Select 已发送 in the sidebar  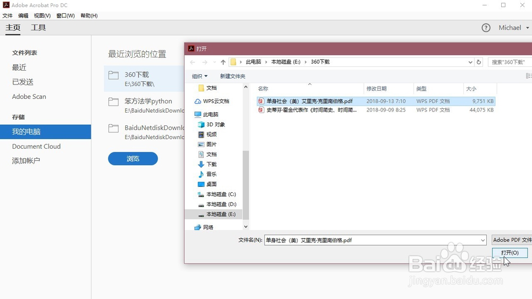pos(23,82)
